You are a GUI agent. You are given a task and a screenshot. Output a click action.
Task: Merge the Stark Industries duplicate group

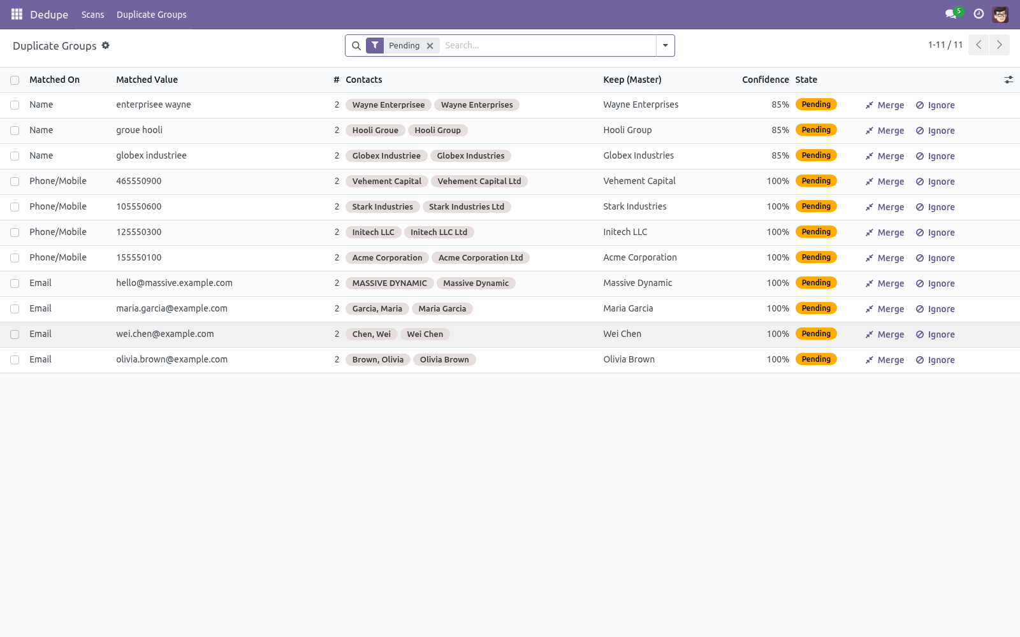[885, 207]
